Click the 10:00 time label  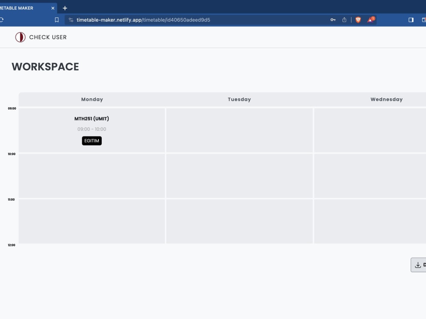click(x=12, y=154)
